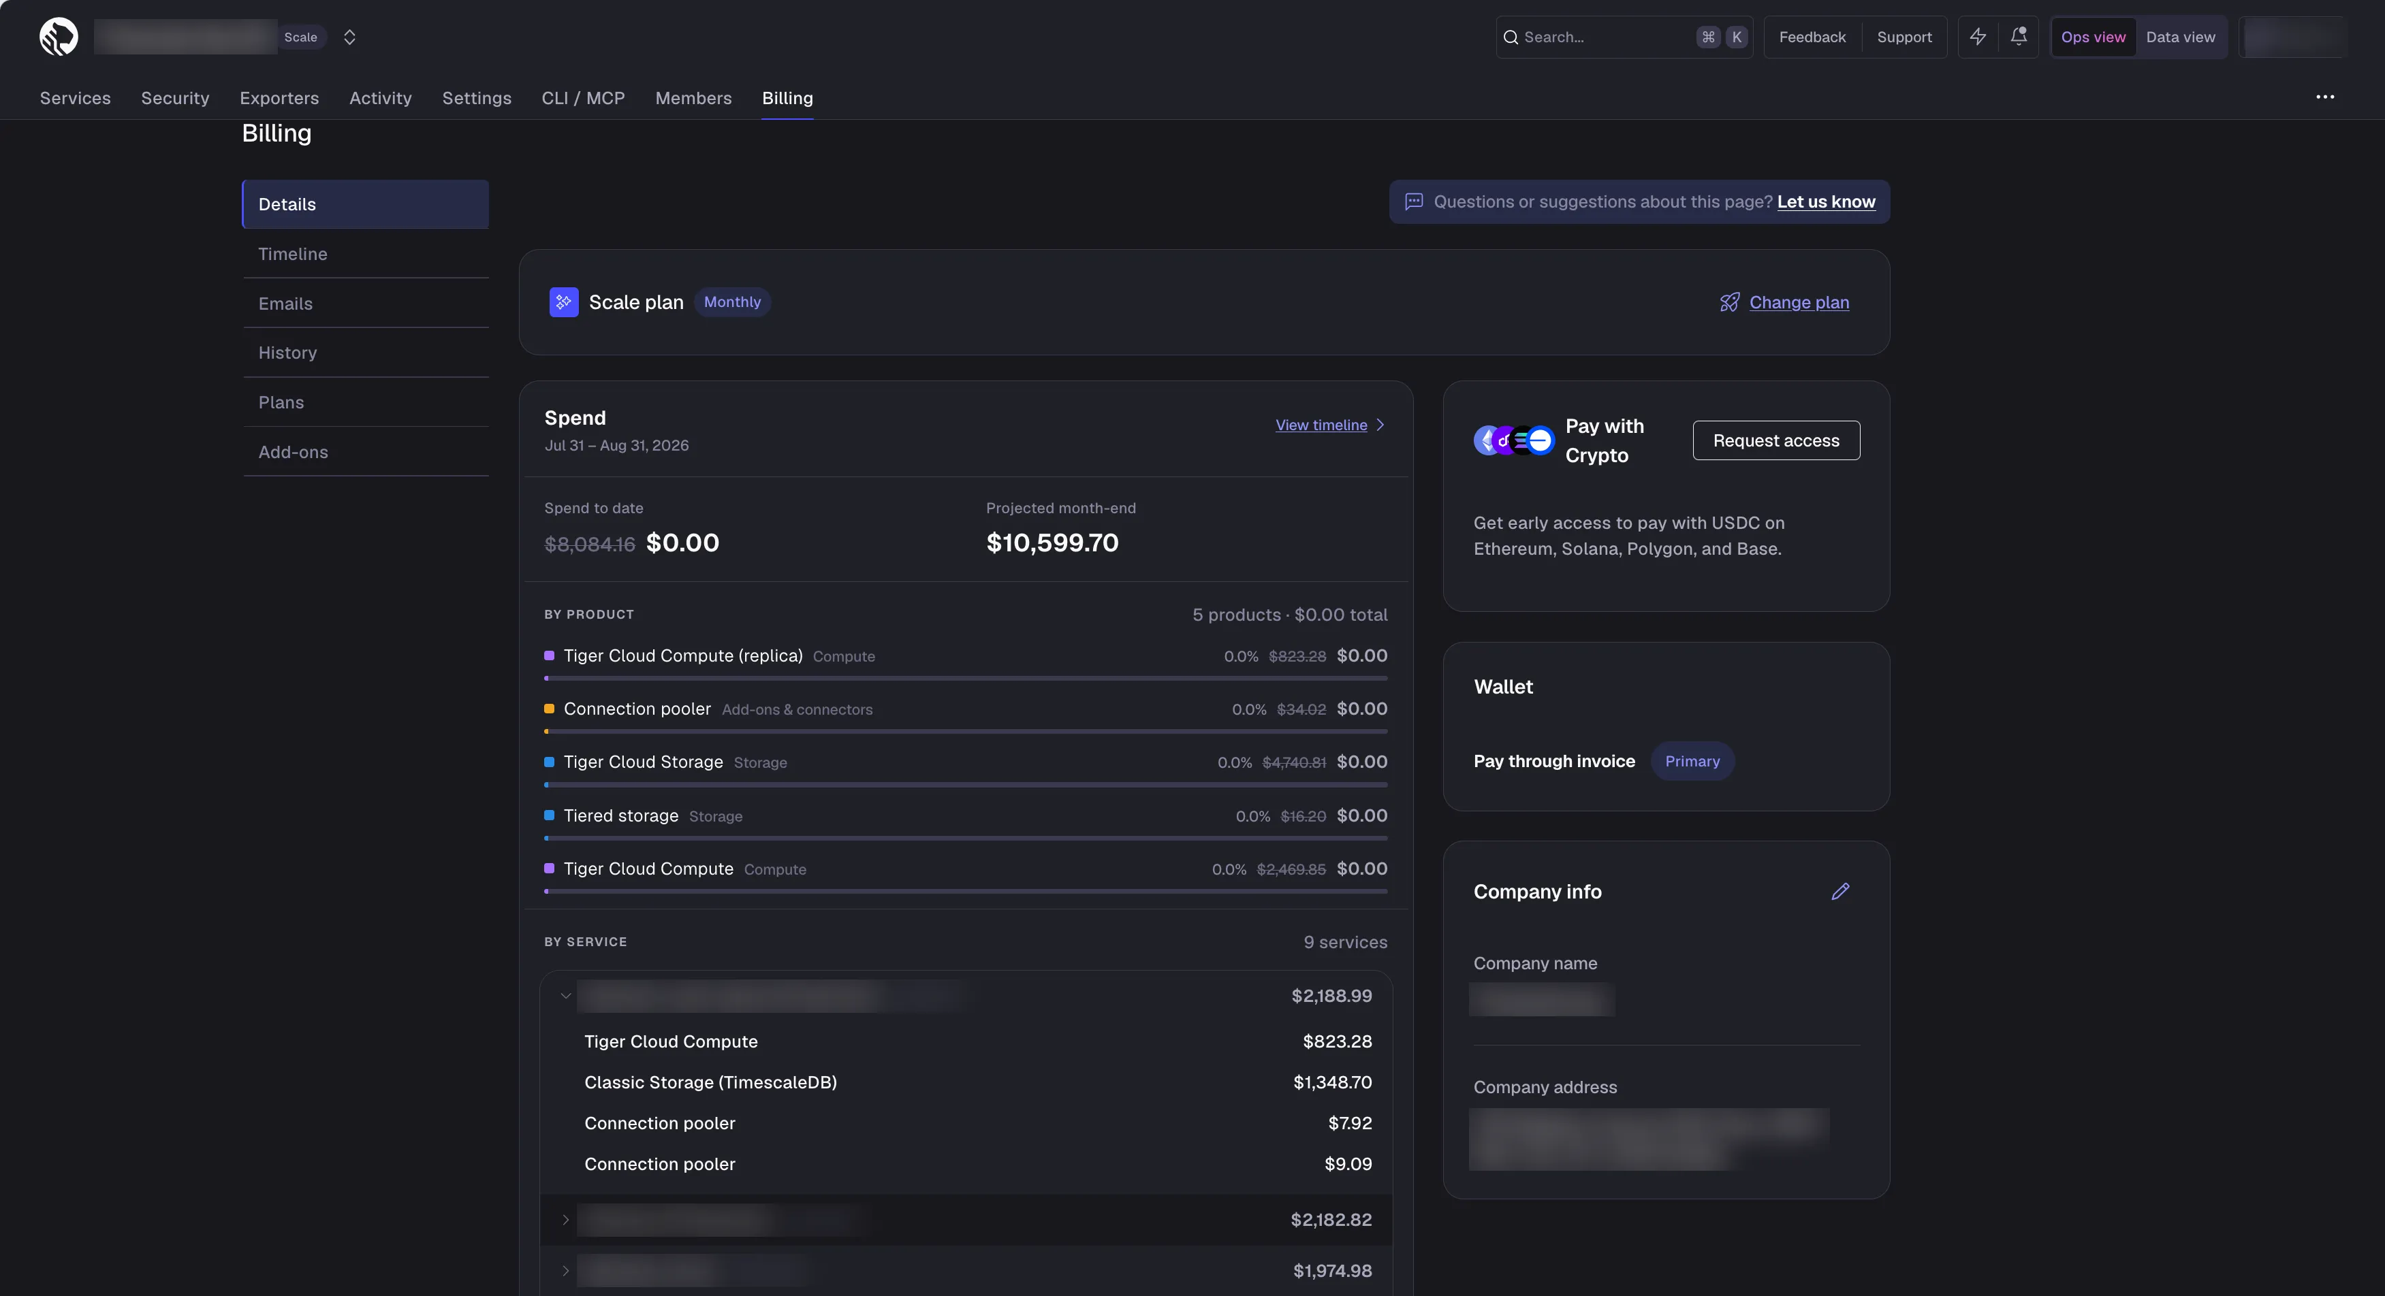Open the three-dot more menu

coord(2324,97)
